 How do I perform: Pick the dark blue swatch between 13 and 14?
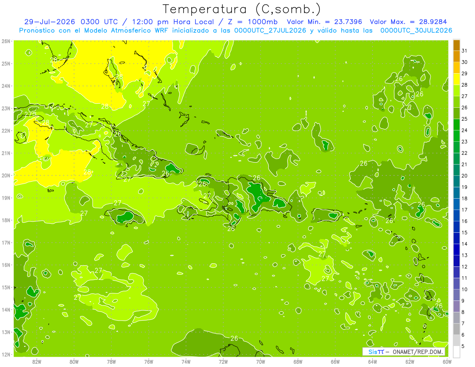456,249
